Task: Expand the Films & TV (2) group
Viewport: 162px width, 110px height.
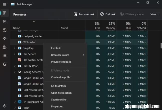Action: pos(15,66)
